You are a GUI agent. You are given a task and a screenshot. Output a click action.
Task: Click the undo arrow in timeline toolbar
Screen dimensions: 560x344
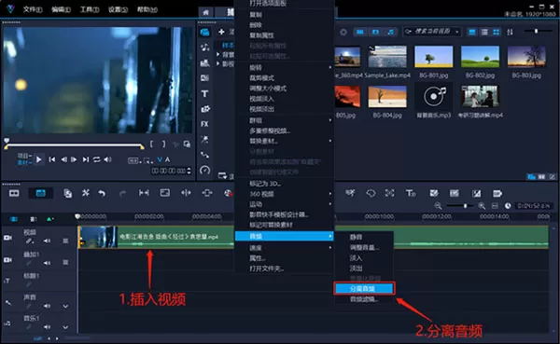coord(102,193)
